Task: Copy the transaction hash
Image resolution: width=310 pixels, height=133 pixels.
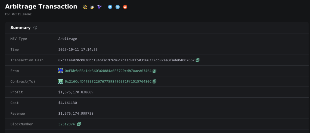Action: pyautogui.click(x=197, y=60)
